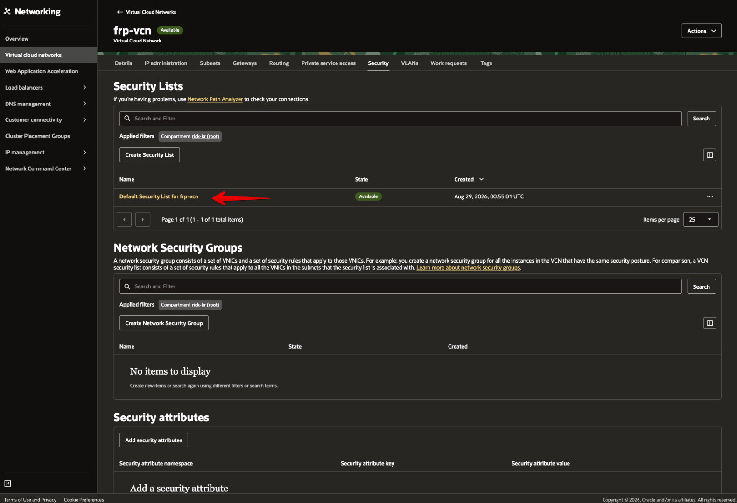The width and height of the screenshot is (737, 503).
Task: Sort by Created column arrow in Security Lists
Action: 481,179
